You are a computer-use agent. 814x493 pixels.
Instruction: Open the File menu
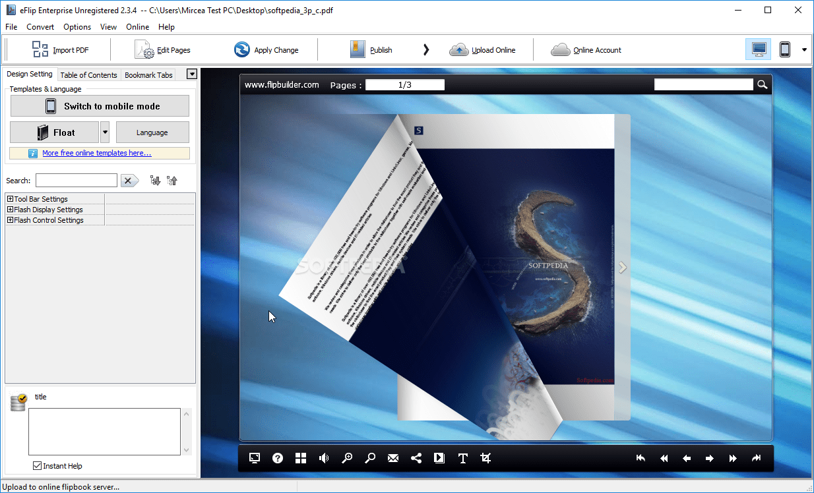[x=11, y=27]
